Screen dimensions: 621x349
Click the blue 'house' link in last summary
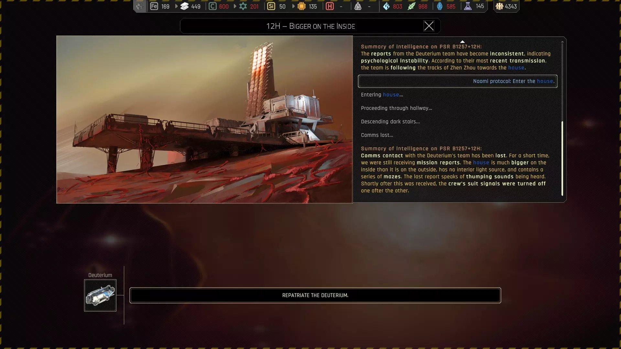481,163
